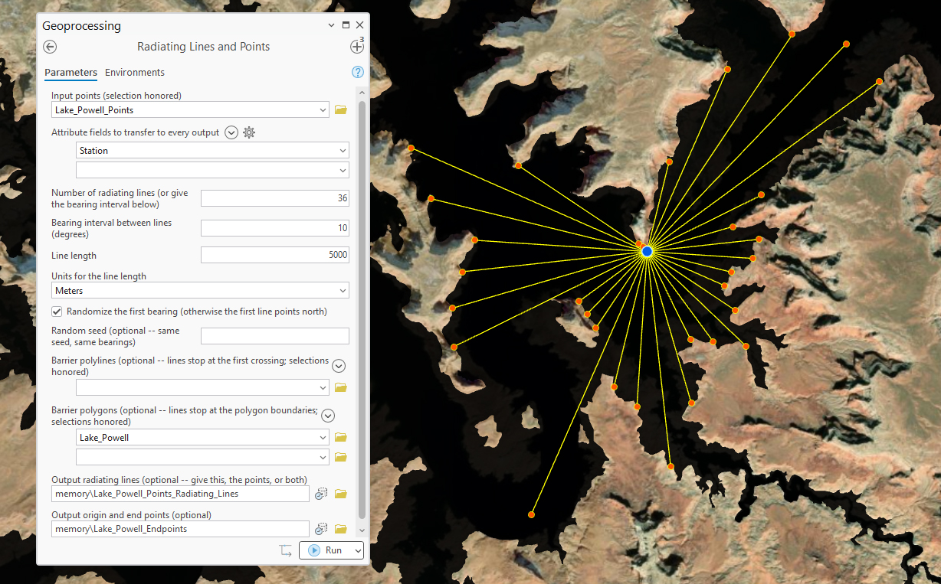Float or dock the Geoprocessing pane
This screenshot has height=584, width=941.
346,25
